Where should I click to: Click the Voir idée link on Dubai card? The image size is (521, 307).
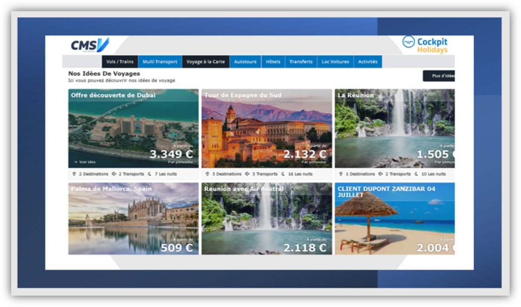pos(85,162)
